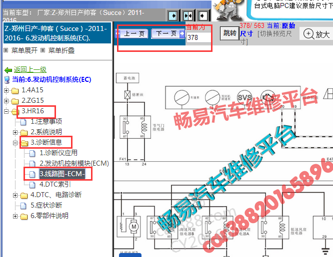Click the folder icon of 6.零部件说明

point(24,216)
